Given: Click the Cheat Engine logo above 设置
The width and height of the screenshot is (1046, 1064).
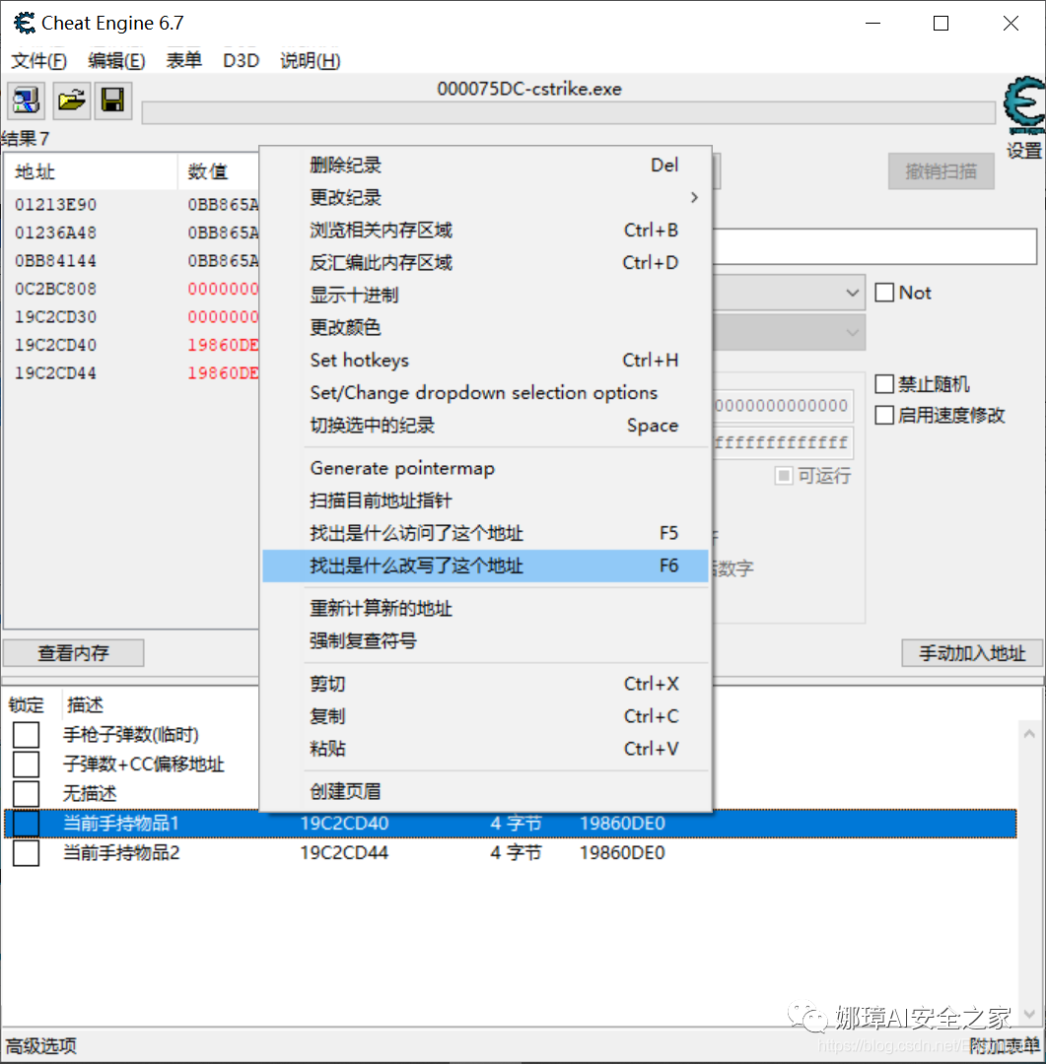Looking at the screenshot, I should (1024, 105).
